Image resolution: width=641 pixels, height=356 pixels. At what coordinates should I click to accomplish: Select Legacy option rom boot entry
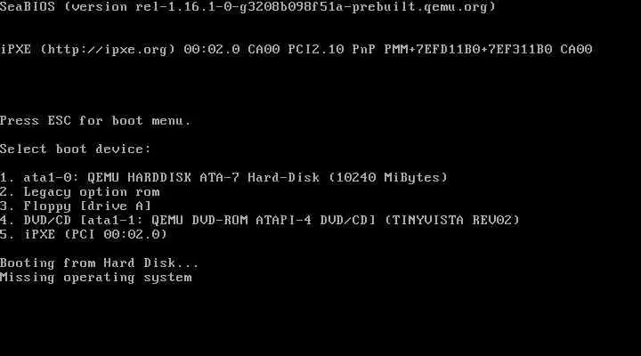pos(80,191)
